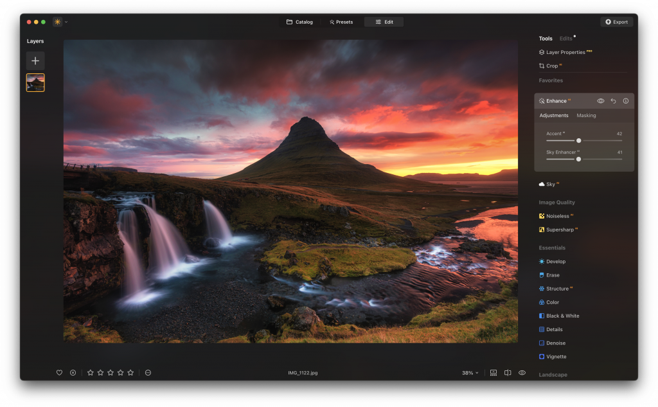Select the Tools tab in the right panel
Screen dimensions: 658x407
click(546, 39)
